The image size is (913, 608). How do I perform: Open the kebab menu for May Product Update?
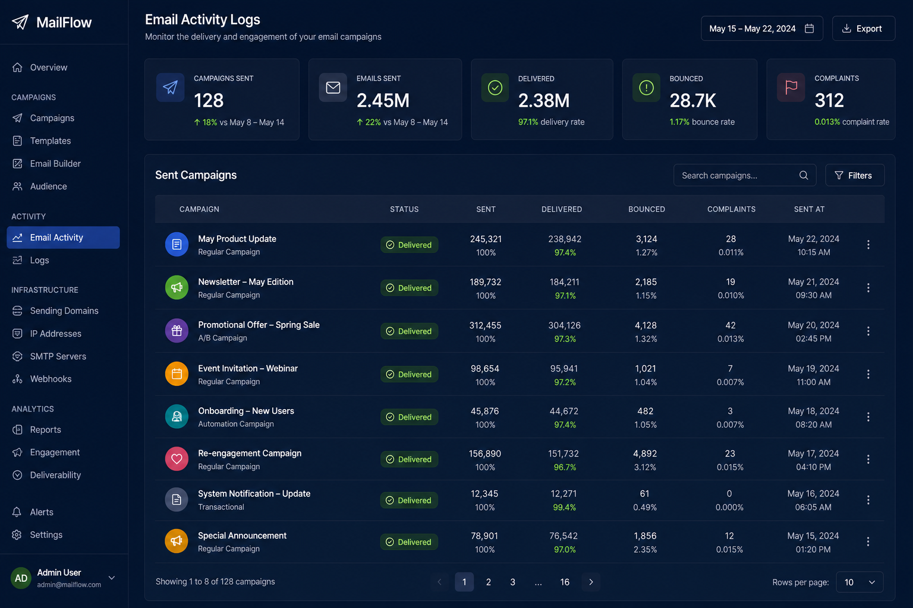868,245
